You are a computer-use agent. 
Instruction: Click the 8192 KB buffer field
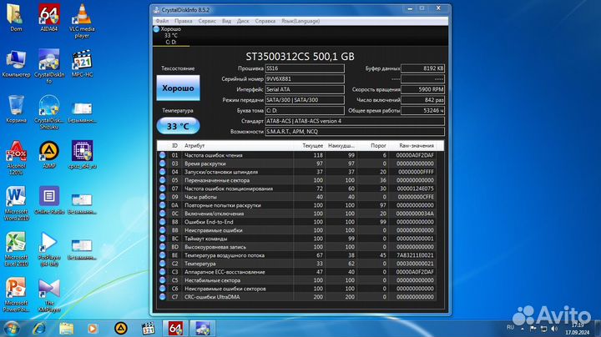[422, 68]
